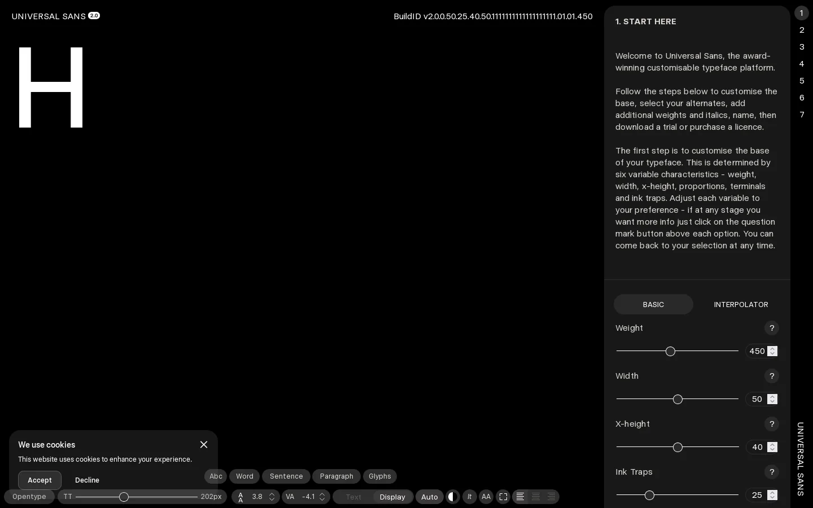Viewport: 813px width, 508px height.
Task: Align text right in the bottom toolbar
Action: pos(552,497)
